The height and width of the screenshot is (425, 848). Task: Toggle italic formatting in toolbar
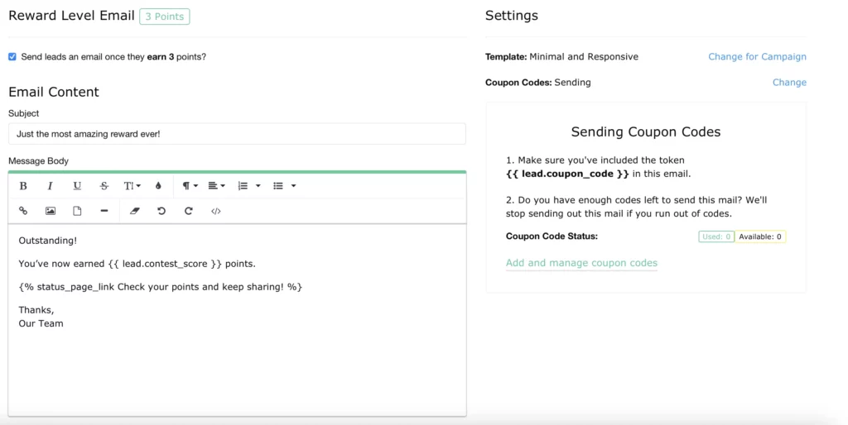click(50, 186)
